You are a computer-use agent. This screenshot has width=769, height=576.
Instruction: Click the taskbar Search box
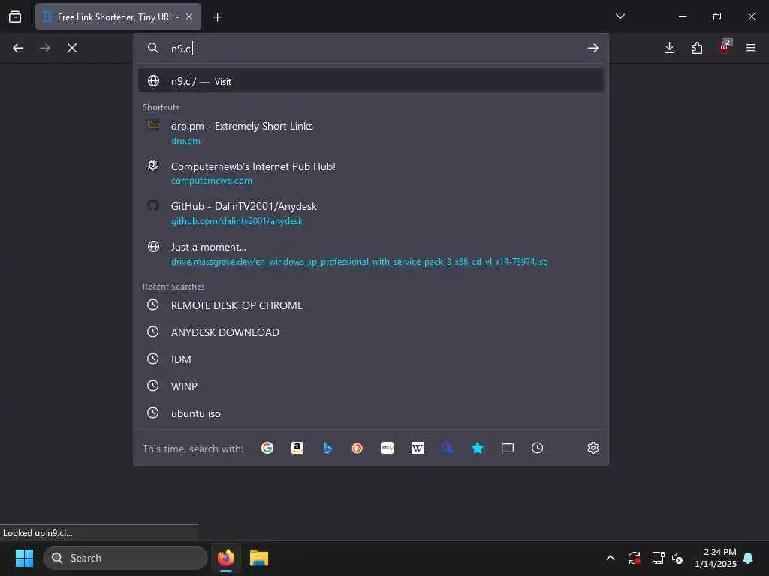click(125, 558)
